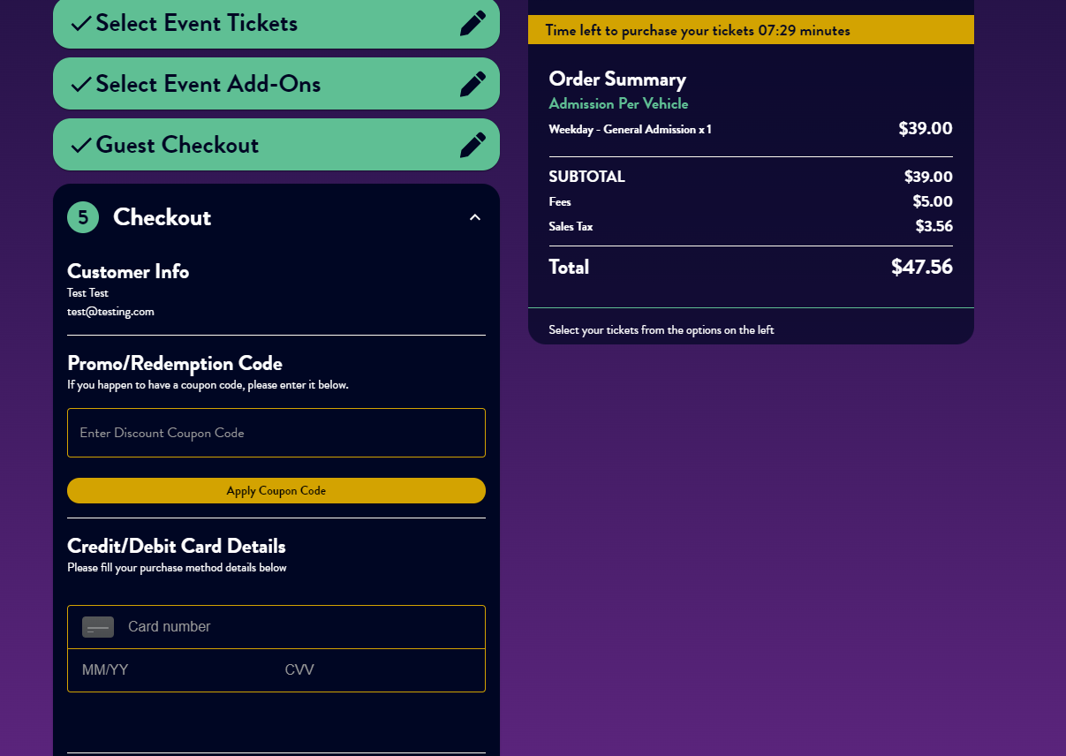Click checkmark beside Select Event Tickets
Screen dimensions: 1066x756
tap(81, 23)
